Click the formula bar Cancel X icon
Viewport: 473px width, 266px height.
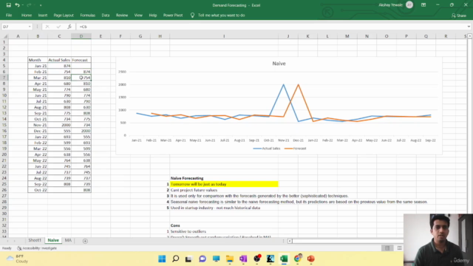tap(47, 27)
